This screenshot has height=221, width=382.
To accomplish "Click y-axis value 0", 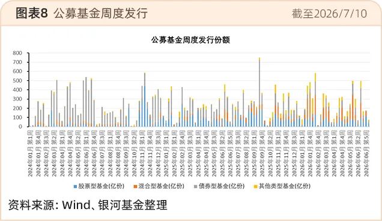I will (x=20, y=126).
